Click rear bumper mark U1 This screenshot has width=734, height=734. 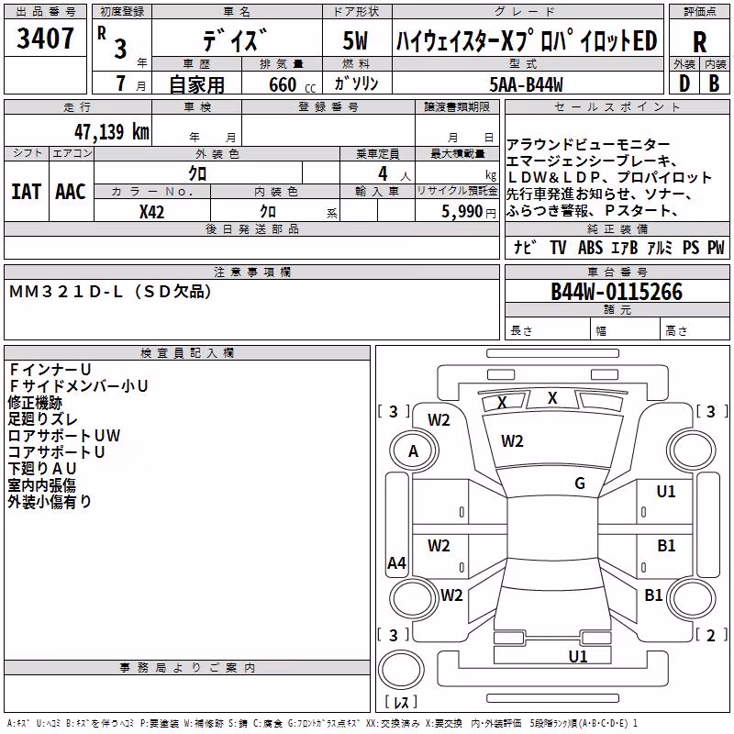tap(578, 656)
